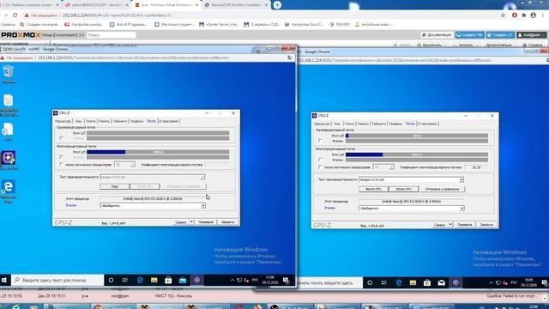The image size is (549, 309).
Task: Bookmark page with Chrome star icon
Action: click(503, 15)
